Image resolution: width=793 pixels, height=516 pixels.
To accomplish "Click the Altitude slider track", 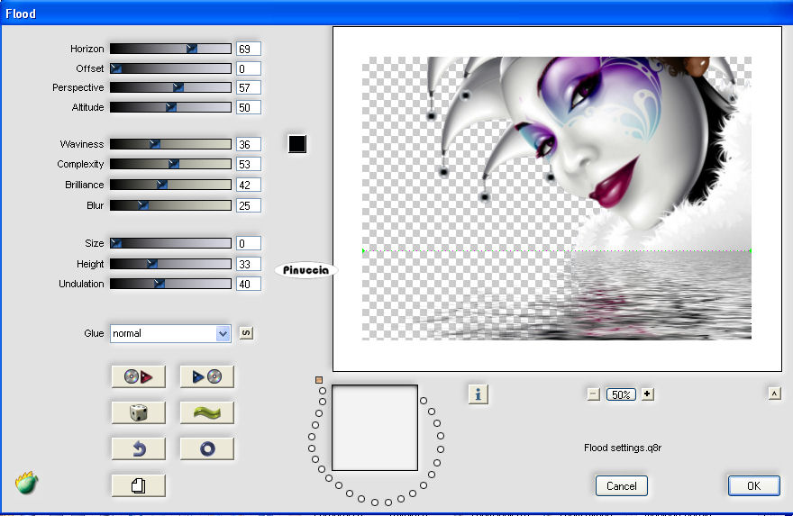I will 170,107.
